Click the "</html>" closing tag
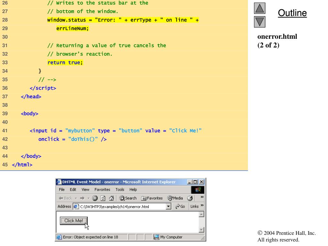This screenshot has height=246, width=328. [22, 165]
